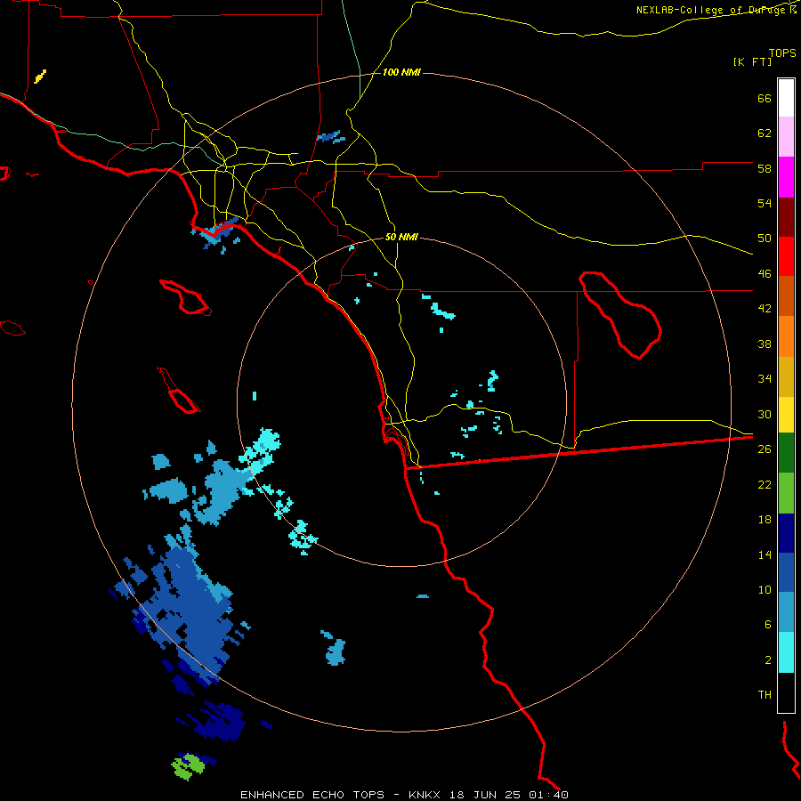Viewport: 801px width, 801px height.
Task: Select the bright yellow legend swatch
Action: tap(786, 414)
